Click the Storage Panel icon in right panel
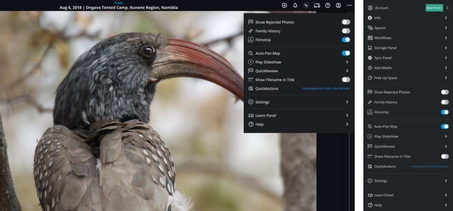This screenshot has width=453, height=211. (370, 48)
